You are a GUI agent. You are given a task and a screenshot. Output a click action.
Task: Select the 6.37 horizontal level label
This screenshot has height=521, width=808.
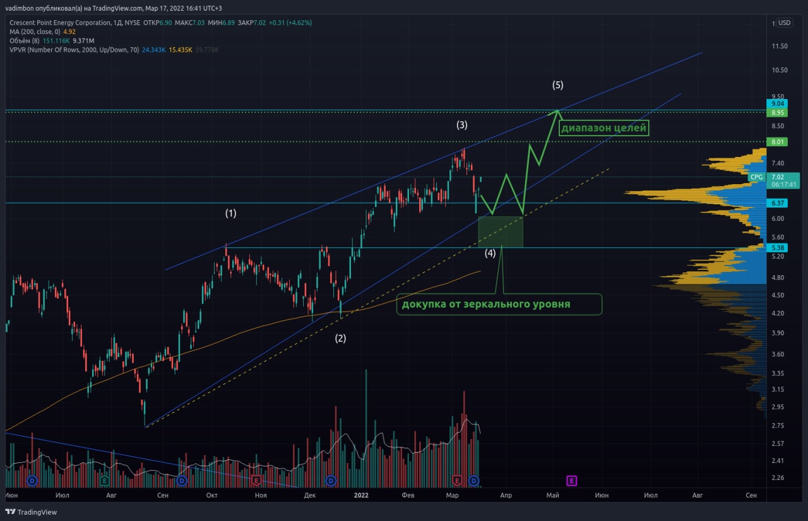click(x=777, y=203)
